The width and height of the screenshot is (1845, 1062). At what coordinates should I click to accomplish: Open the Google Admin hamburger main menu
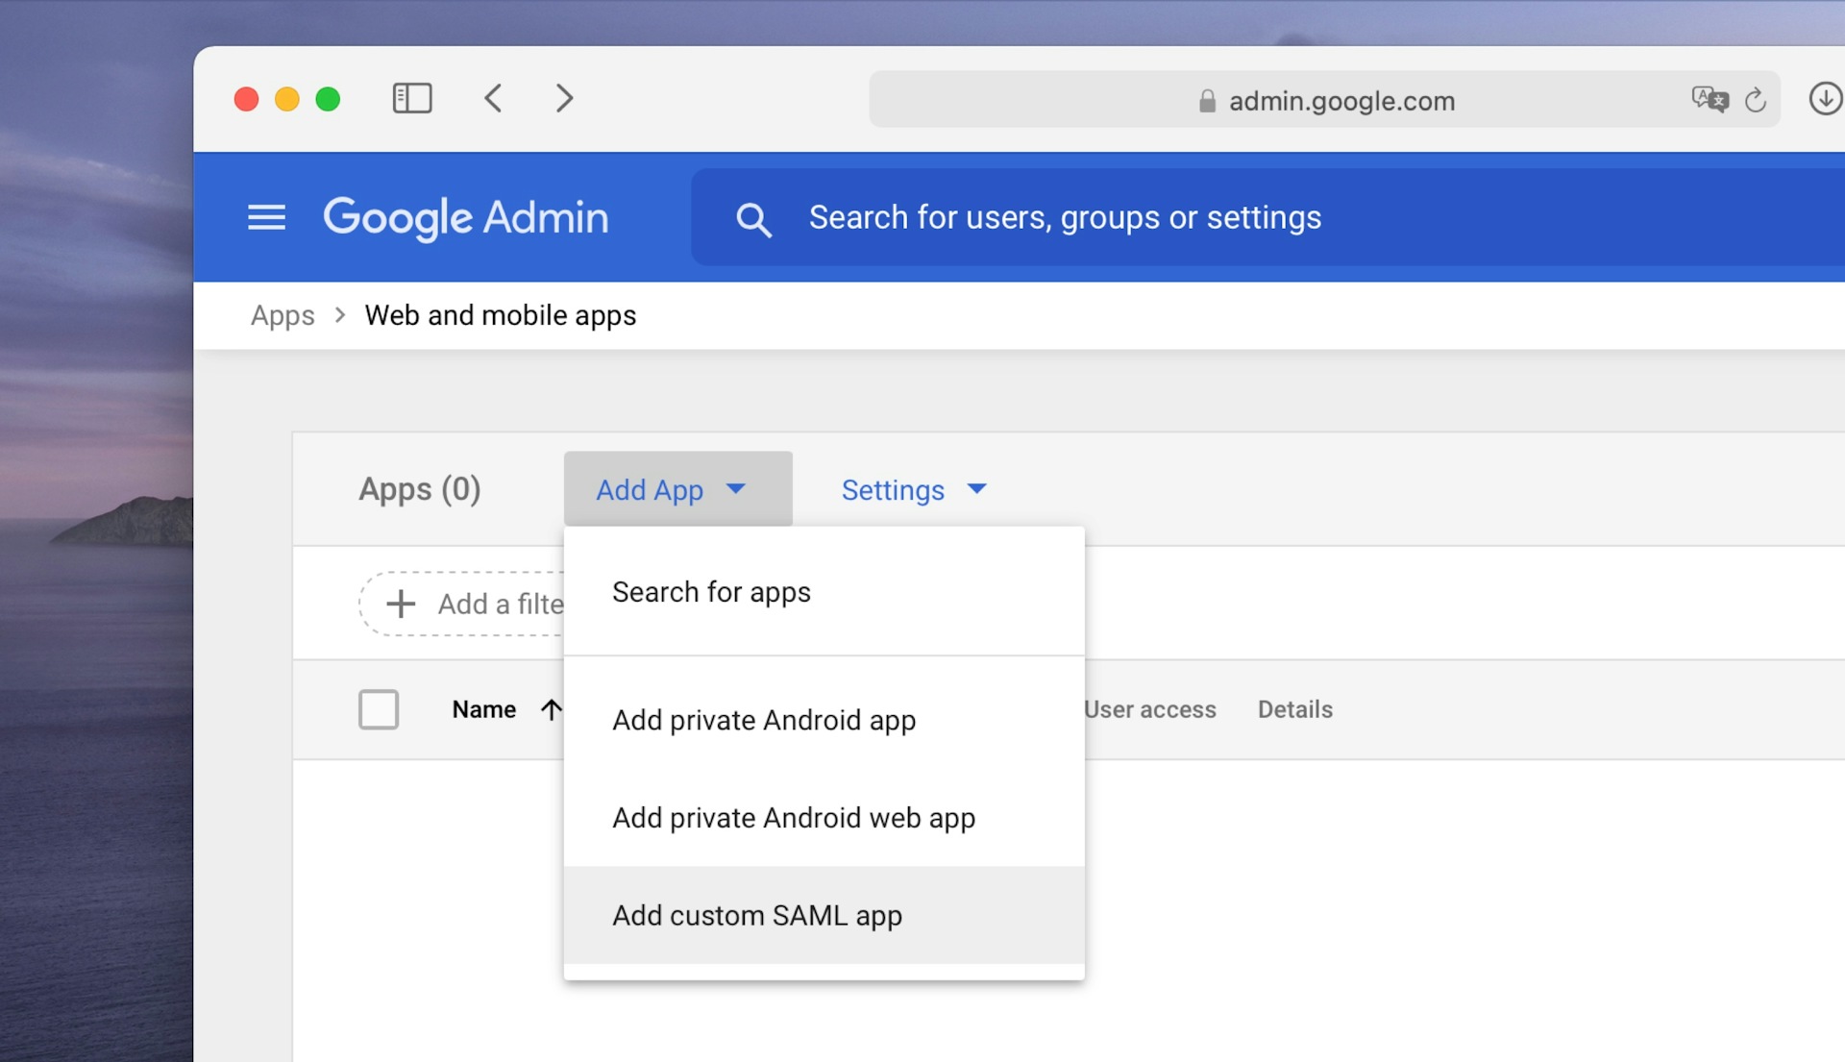point(266,217)
